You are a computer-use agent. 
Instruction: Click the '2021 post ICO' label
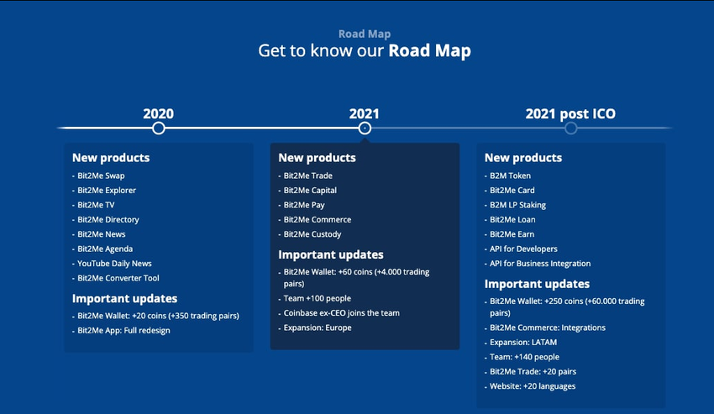(570, 114)
